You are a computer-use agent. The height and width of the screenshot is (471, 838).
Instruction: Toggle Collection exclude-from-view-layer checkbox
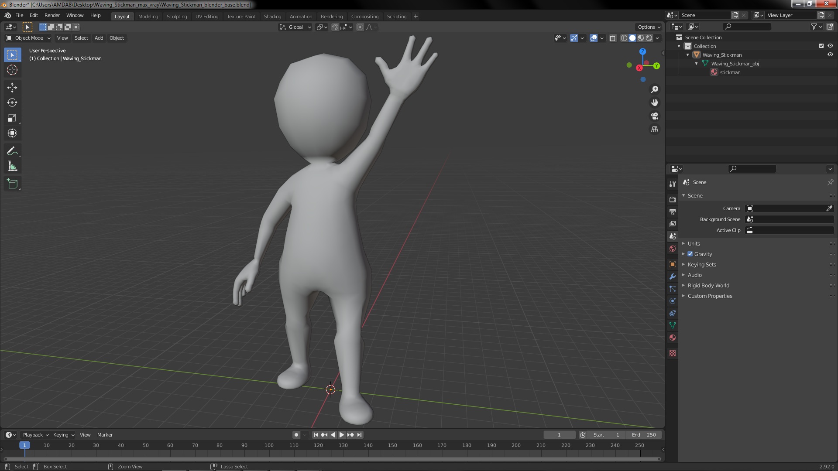(x=821, y=46)
